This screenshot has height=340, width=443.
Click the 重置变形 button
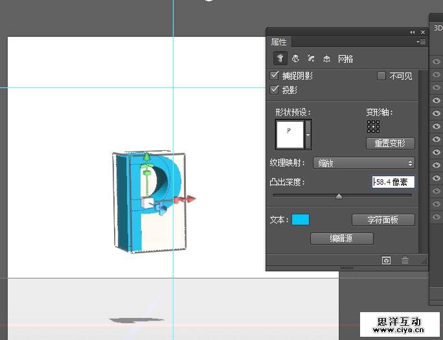390,143
